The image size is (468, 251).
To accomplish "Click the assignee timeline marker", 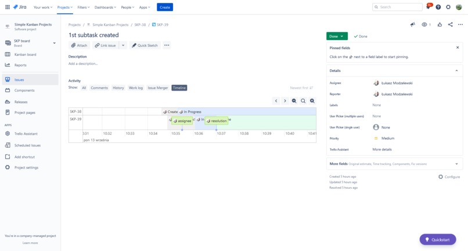I will click(182, 121).
